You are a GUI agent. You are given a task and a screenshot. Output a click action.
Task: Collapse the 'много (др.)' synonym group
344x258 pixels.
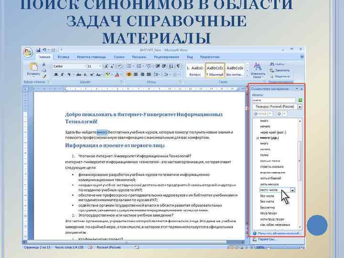[257, 138]
